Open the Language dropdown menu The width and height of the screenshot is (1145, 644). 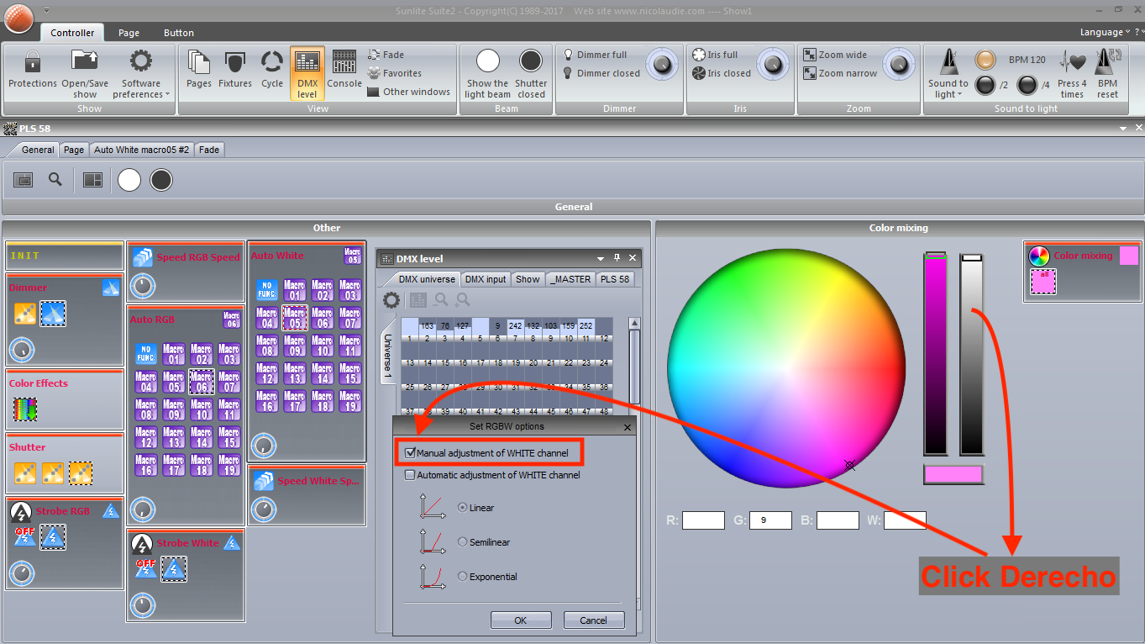tap(1106, 32)
